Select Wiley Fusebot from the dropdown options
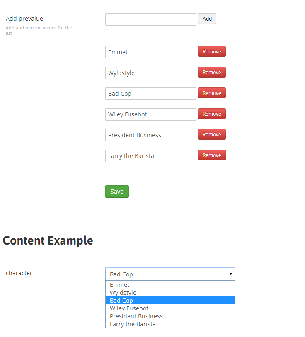Image resolution: width=305 pixels, height=337 pixels. (129, 308)
